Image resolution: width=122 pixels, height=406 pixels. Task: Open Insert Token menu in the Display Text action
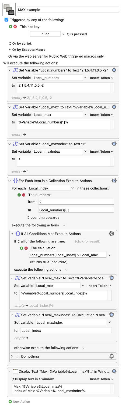pos(102,379)
